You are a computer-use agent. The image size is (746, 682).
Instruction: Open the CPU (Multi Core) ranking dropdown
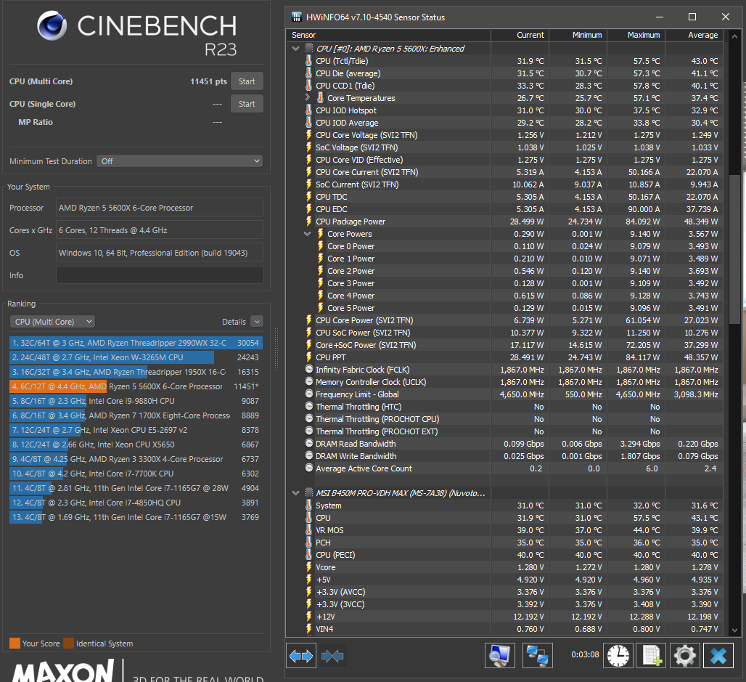click(52, 322)
